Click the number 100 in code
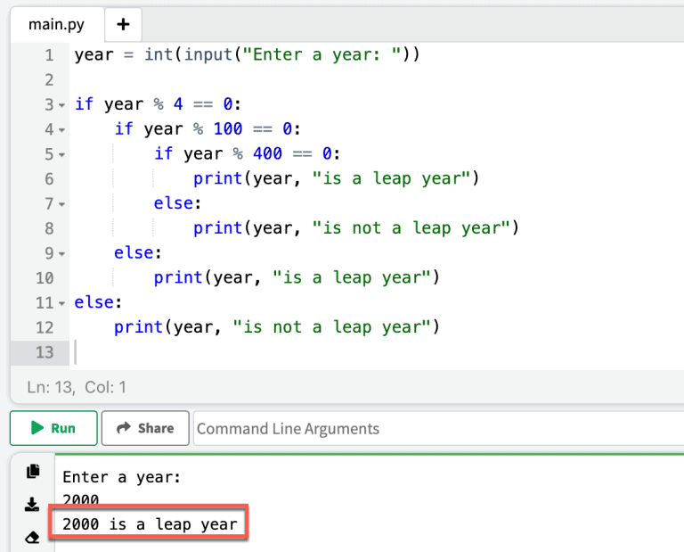Screen dimensions: 684x552 click(228, 128)
